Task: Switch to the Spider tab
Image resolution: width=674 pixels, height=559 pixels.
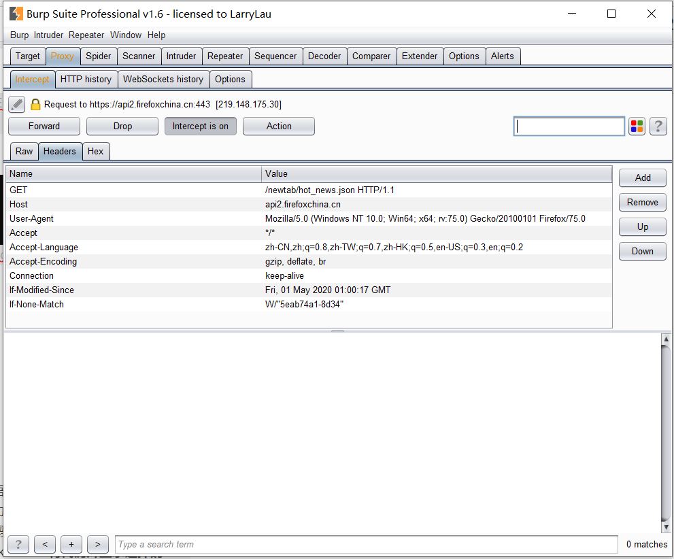Action: [98, 56]
